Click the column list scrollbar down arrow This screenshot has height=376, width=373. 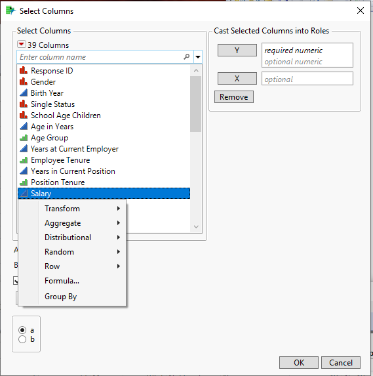[x=196, y=227]
